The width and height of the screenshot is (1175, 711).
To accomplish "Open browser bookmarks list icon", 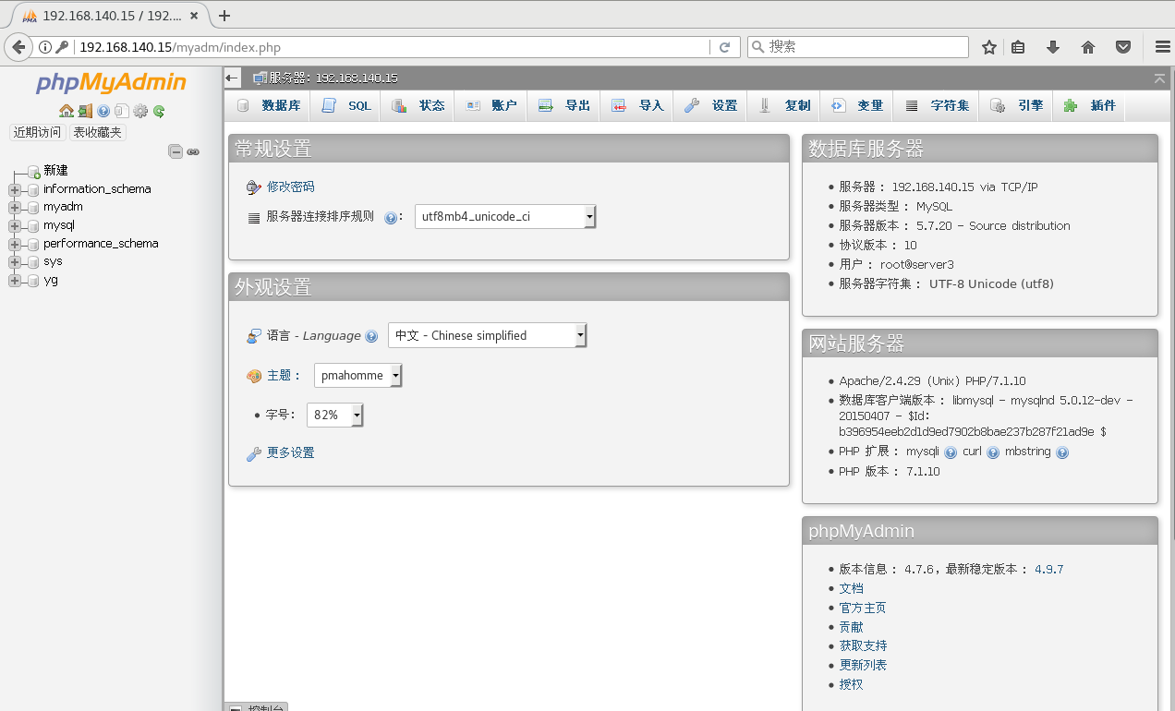I will point(1018,47).
